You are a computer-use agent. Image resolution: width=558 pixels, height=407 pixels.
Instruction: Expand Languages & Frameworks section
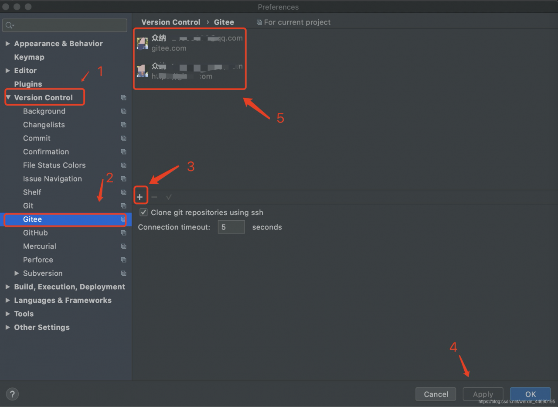(7, 301)
